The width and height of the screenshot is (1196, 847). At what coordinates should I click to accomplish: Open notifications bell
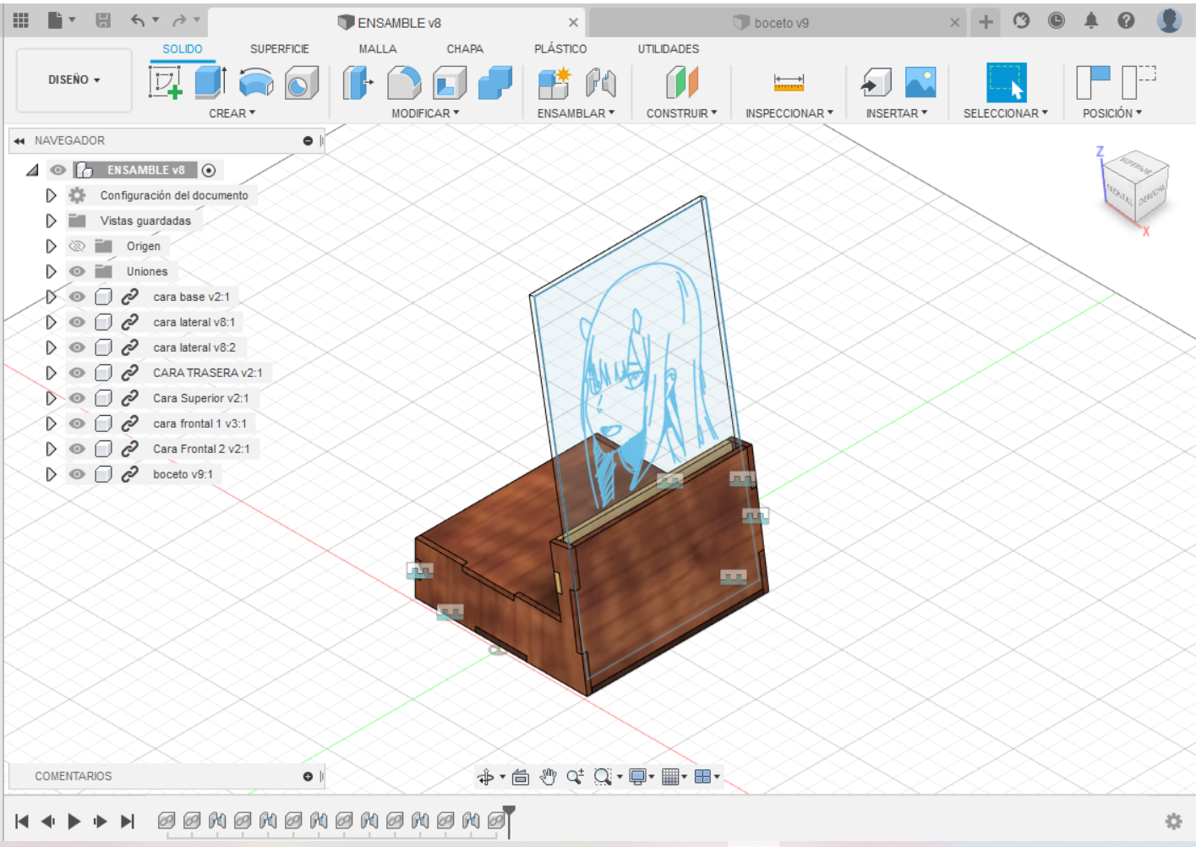[1091, 20]
